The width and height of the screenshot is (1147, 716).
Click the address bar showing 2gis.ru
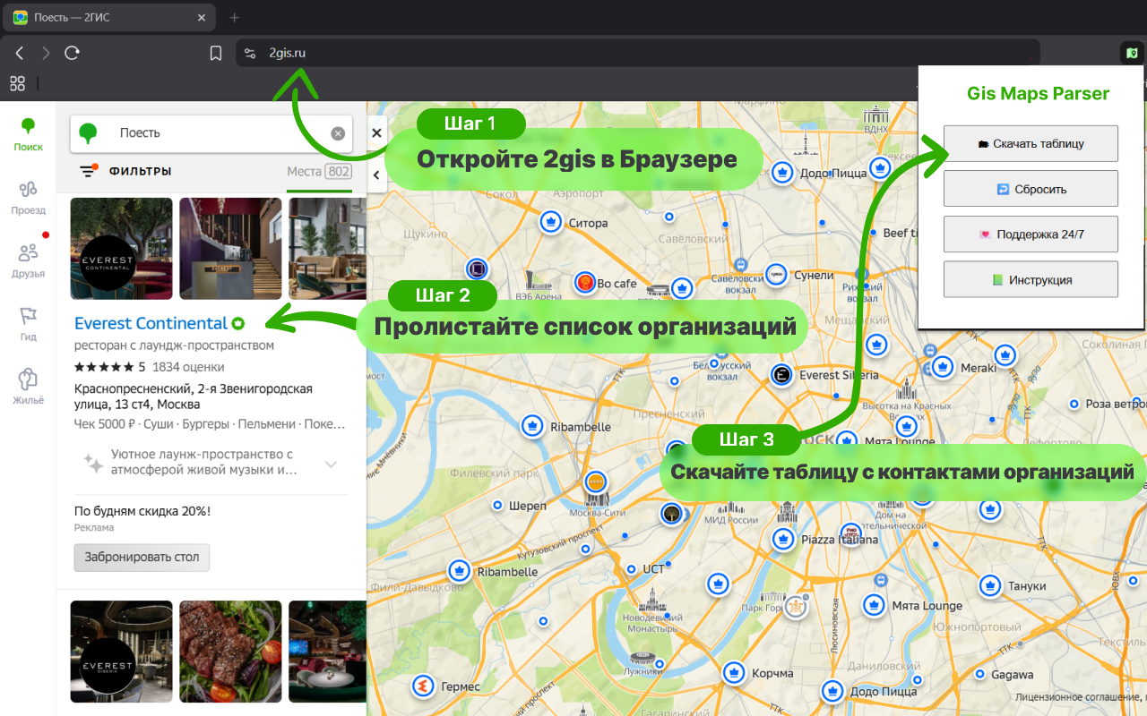(637, 54)
